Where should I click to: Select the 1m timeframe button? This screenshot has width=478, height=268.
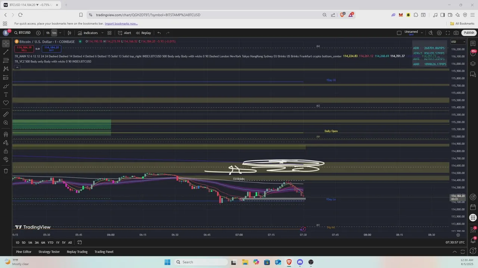(x=54, y=33)
